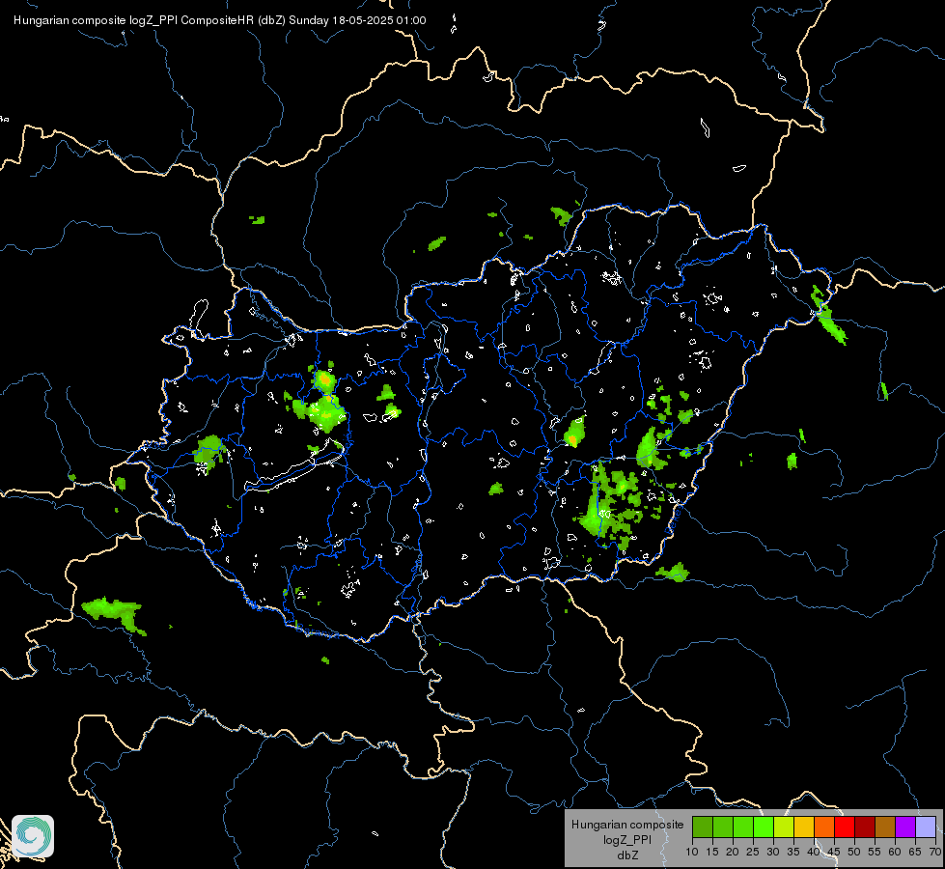This screenshot has height=869, width=945.
Task: Select the 60–65 dBZ purple swatch
Action: coord(905,827)
